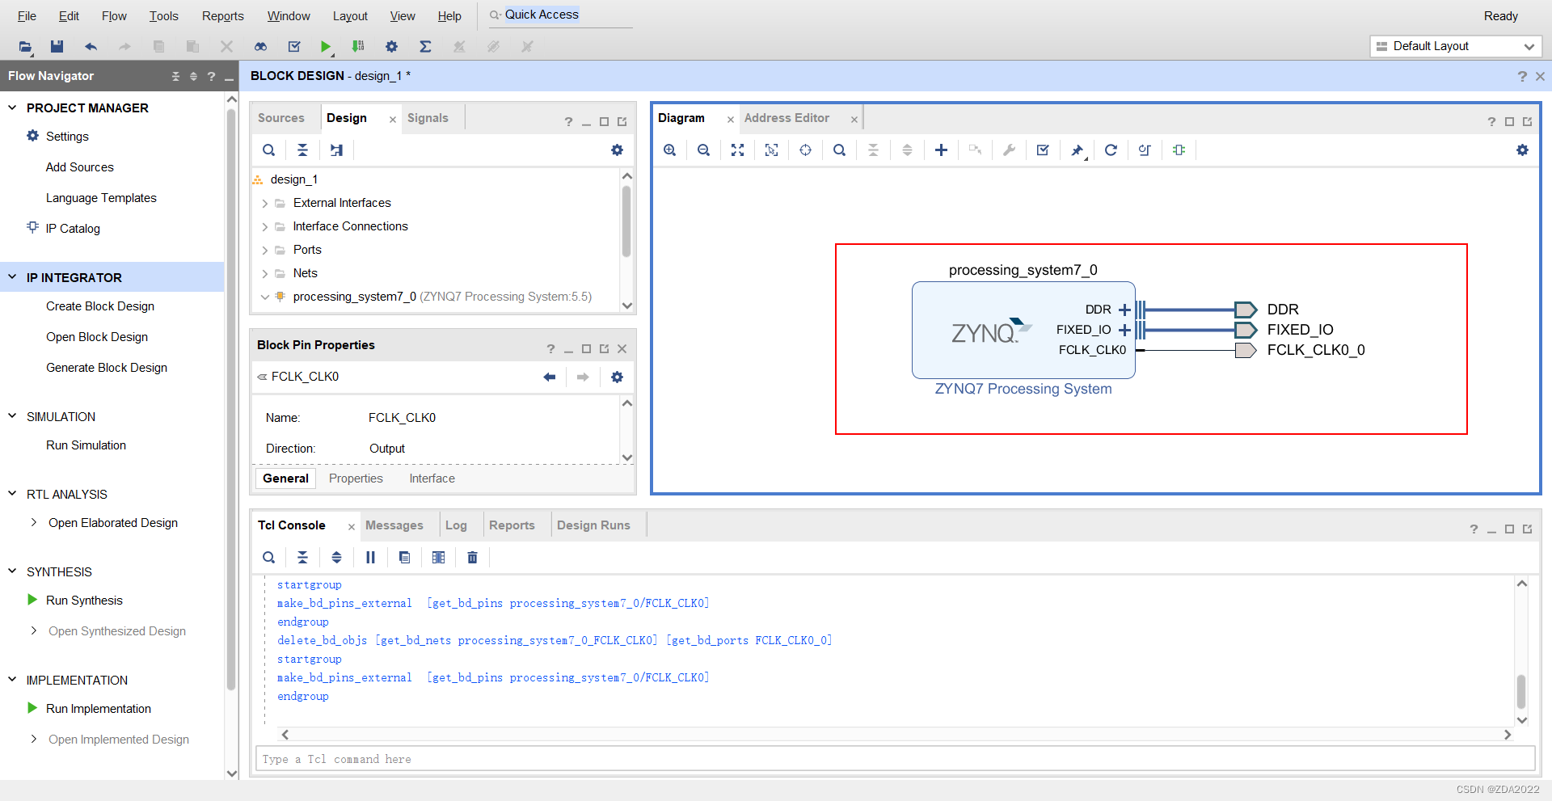Click the Save icon in main toolbar
Viewport: 1552px width, 801px height.
coord(57,47)
